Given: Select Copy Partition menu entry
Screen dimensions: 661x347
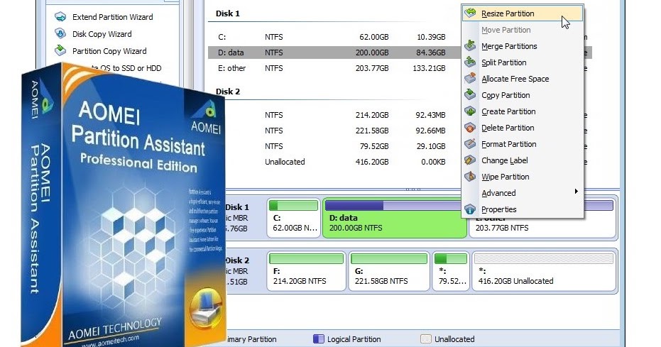Looking at the screenshot, I should (x=523, y=95).
